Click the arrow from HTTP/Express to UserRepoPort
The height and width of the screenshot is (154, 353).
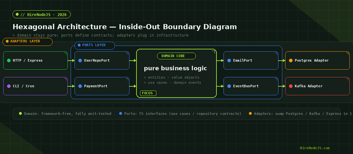click(x=71, y=60)
